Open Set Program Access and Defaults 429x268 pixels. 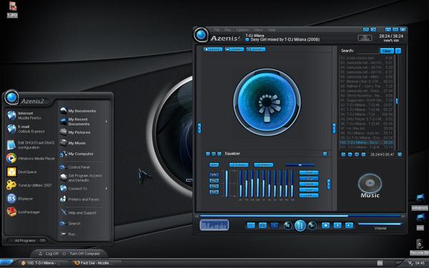[81, 178]
